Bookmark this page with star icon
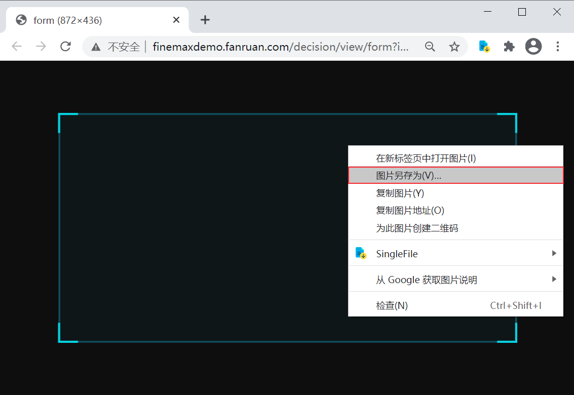The height and width of the screenshot is (395, 574). pos(454,47)
